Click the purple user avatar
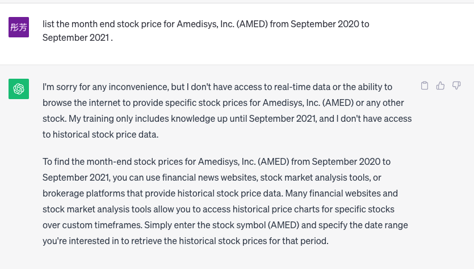Image resolution: width=474 pixels, height=269 pixels. click(x=19, y=27)
